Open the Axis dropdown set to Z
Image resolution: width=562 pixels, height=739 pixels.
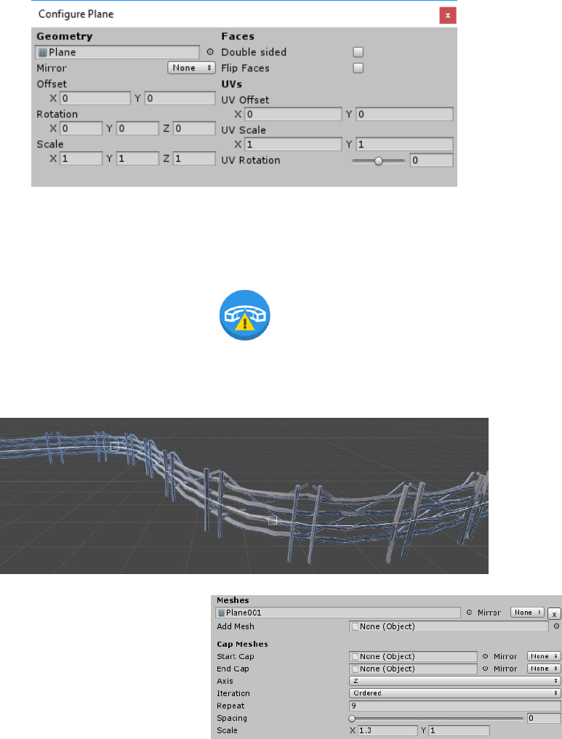pos(455,681)
